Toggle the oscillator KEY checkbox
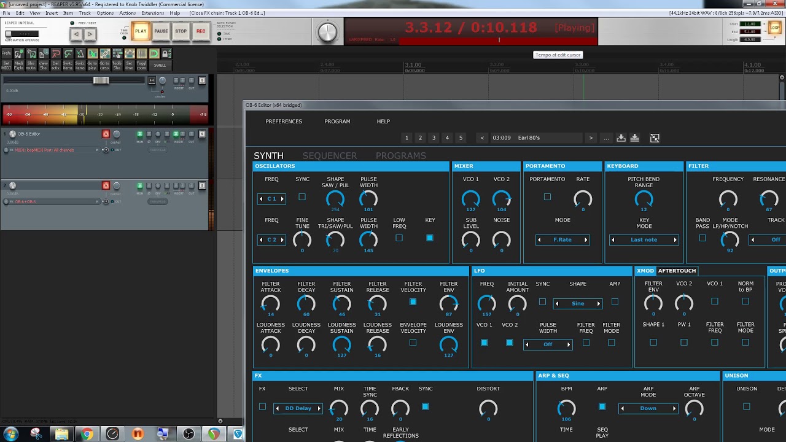Image resolution: width=786 pixels, height=442 pixels. click(x=430, y=238)
